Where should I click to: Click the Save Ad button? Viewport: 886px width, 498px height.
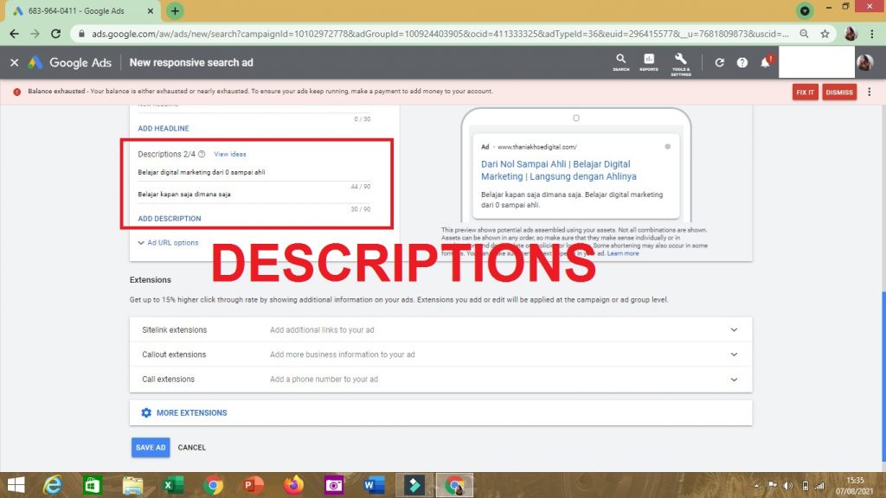click(151, 448)
